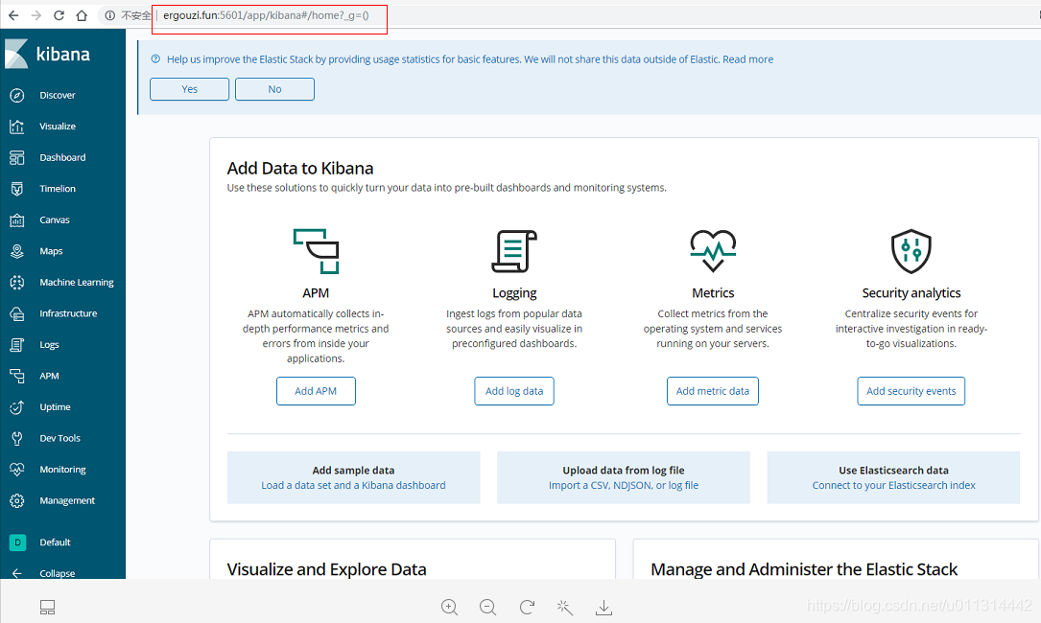Click the Add log data button
This screenshot has height=623, width=1041.
pos(514,391)
